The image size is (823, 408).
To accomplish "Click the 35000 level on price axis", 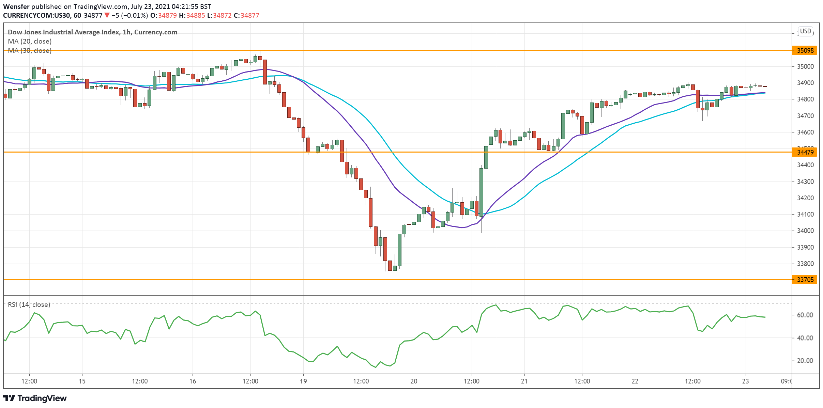I will click(x=805, y=67).
